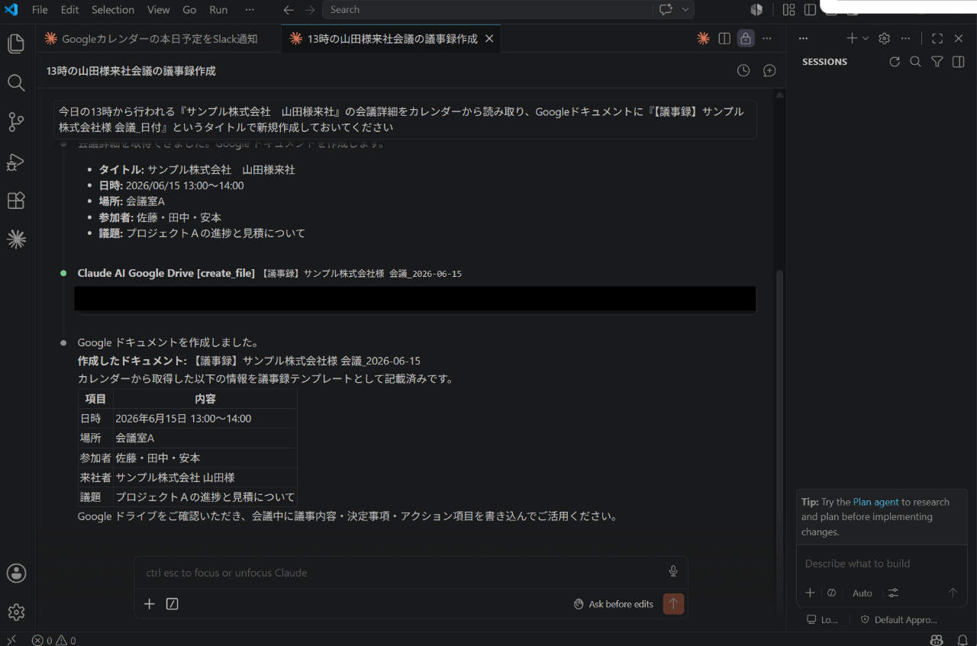Screen dimensions: 977x646
Task: Open the Edit menu
Action: (69, 10)
